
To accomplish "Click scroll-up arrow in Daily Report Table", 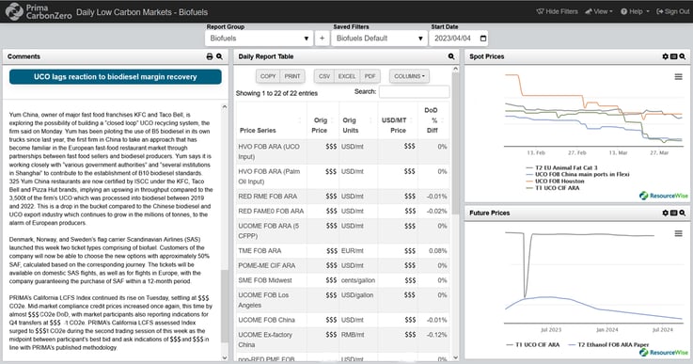I will 455,69.
